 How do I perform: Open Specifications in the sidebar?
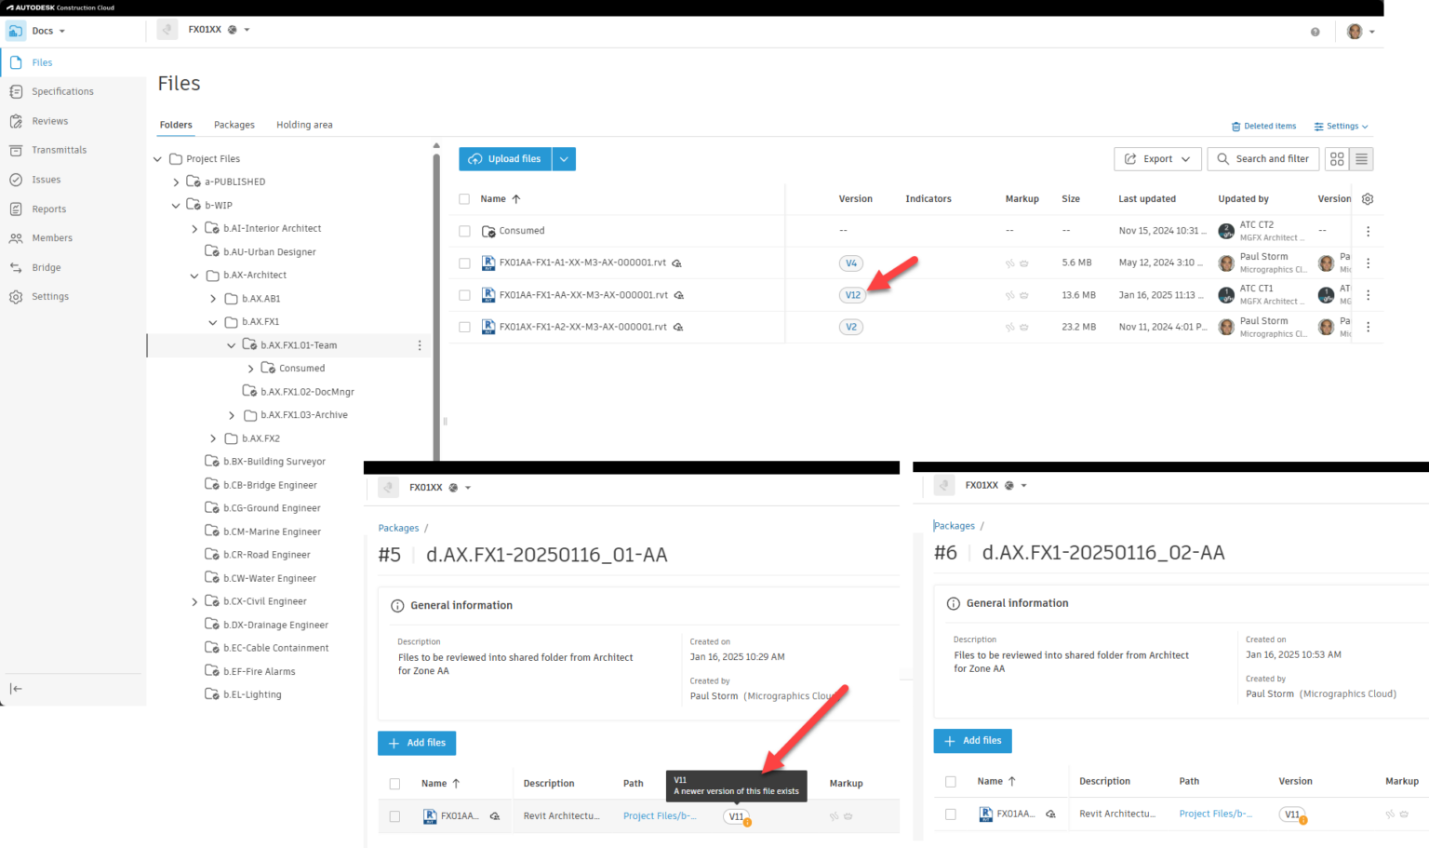tap(62, 91)
